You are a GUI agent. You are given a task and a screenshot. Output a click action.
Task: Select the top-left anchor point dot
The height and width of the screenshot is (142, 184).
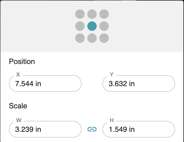pos(80,14)
